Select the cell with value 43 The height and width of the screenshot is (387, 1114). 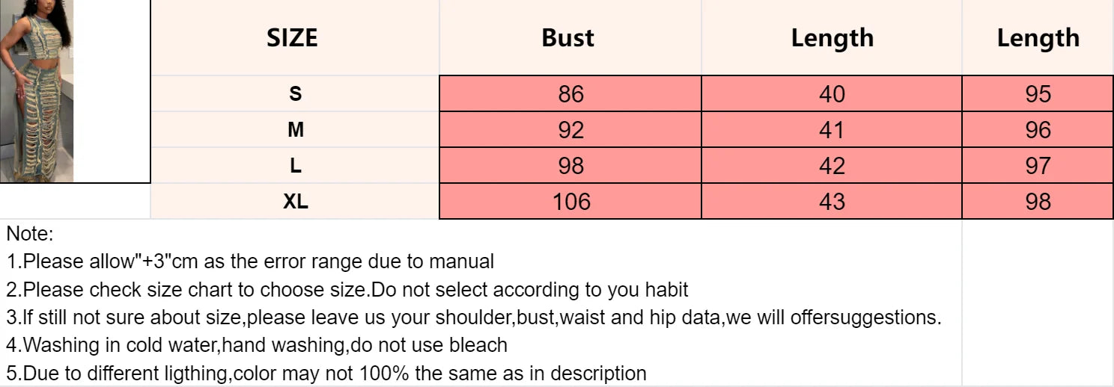pyautogui.click(x=832, y=202)
